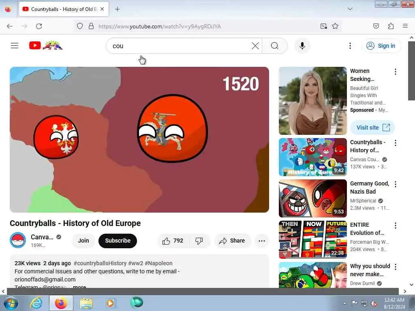Select the Countryballs - History of Old Europe tab
This screenshot has width=415, height=311.
tap(64, 9)
